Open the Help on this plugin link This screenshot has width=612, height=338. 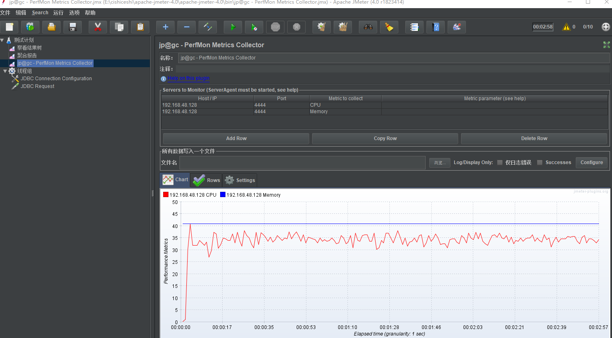click(188, 78)
